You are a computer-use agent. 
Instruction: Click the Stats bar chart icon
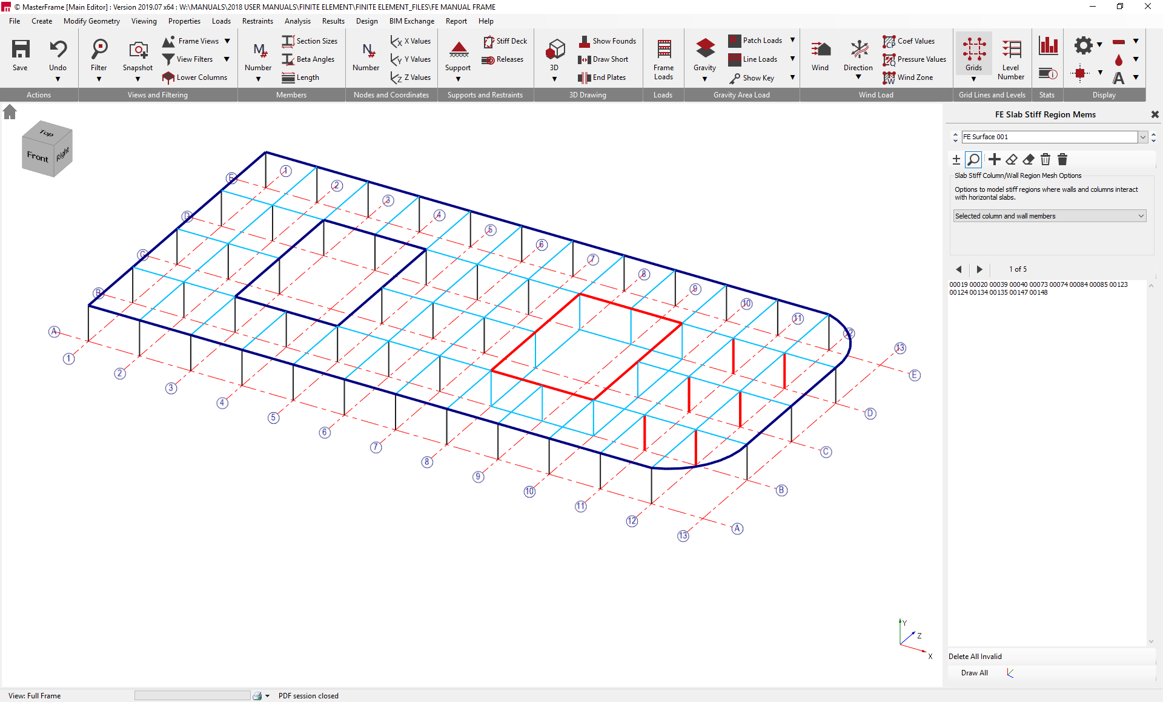point(1048,45)
